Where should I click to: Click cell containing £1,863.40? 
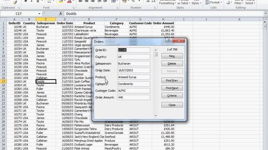pos(163,30)
